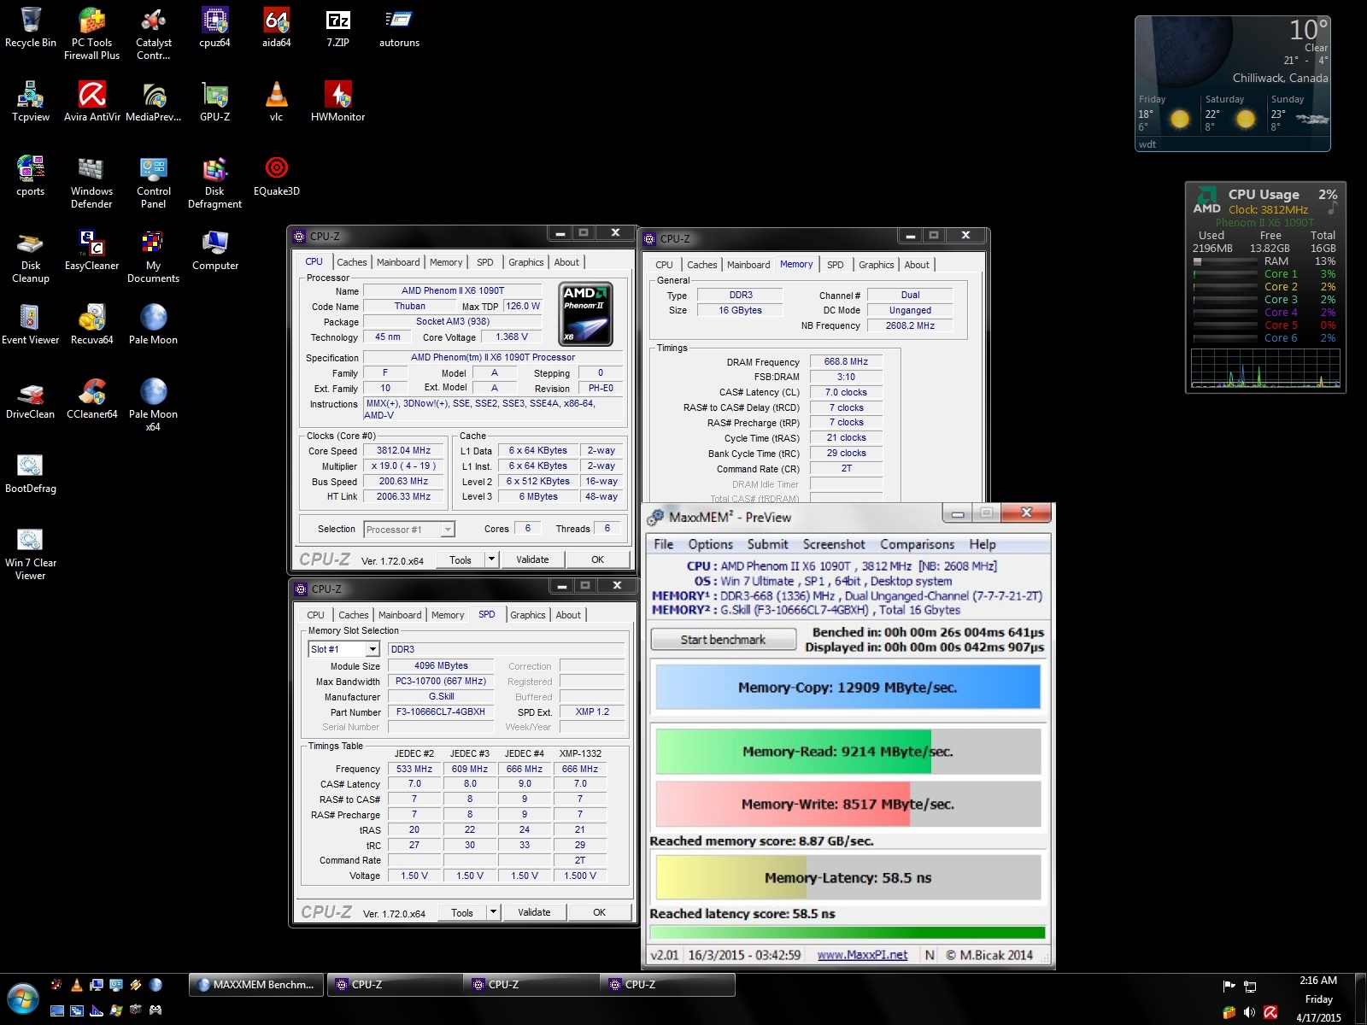The image size is (1367, 1025).
Task: Open Catalyst Control Center desktop icon
Action: tap(154, 32)
